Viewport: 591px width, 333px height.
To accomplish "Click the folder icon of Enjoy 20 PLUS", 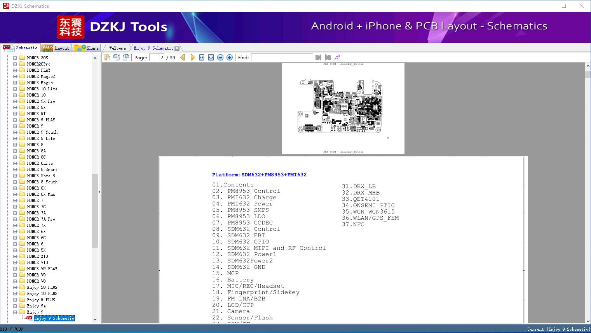I will click(22, 287).
